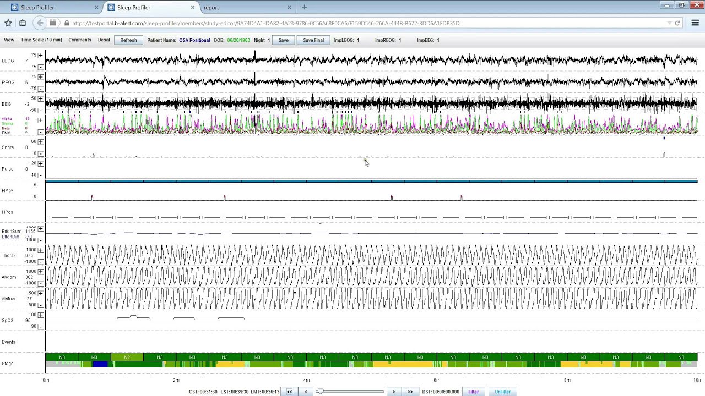Screen dimensions: 705x396
Task: Decrease Airflow channel scale with minus button
Action: pos(41,305)
